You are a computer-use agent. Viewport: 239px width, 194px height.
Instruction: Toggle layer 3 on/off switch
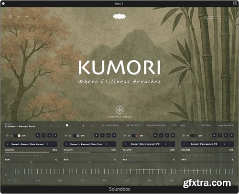pyautogui.click(x=135, y=136)
